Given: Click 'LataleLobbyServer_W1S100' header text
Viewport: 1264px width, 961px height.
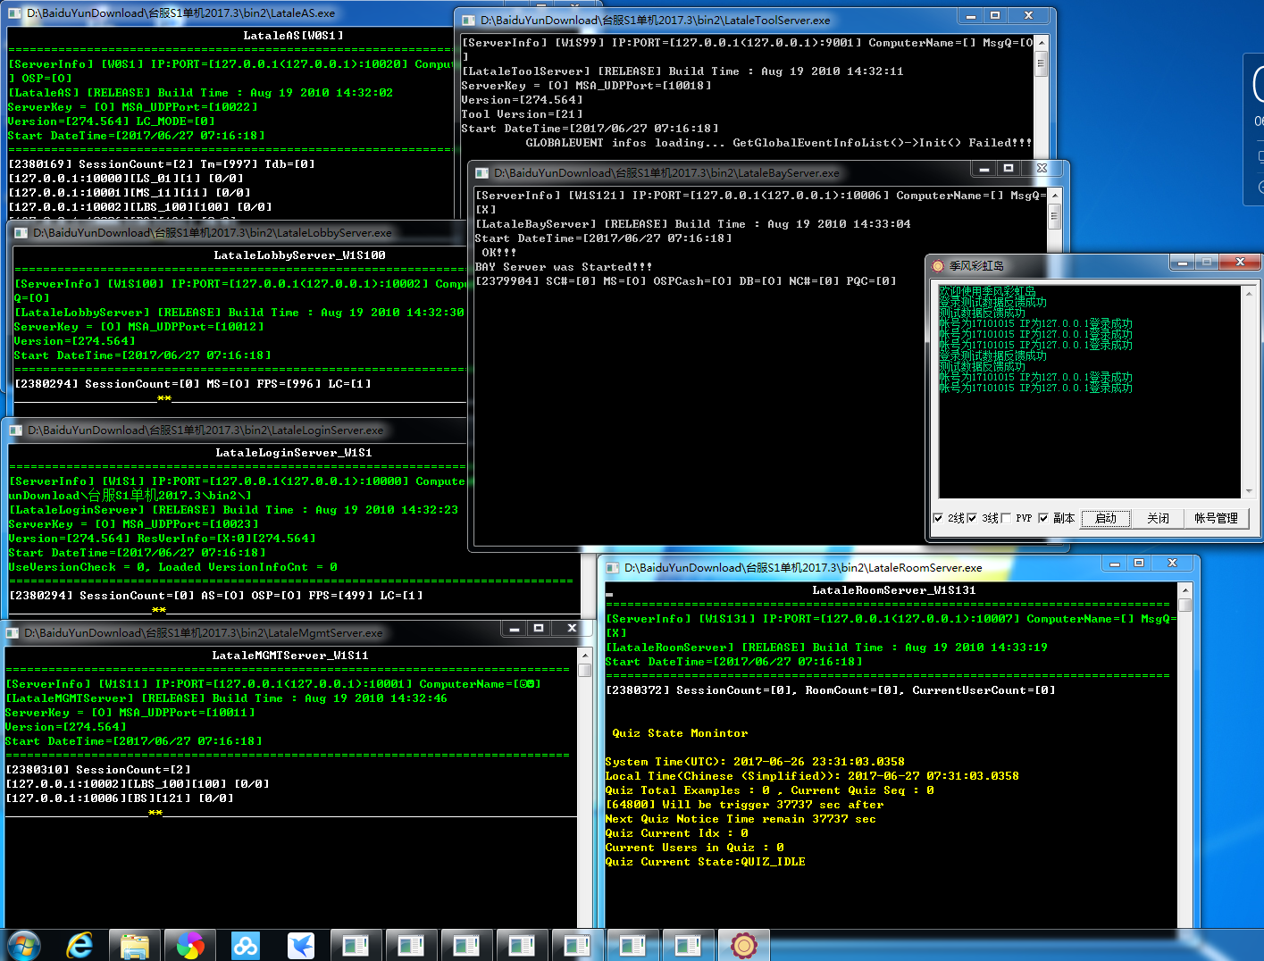Looking at the screenshot, I should 299,255.
